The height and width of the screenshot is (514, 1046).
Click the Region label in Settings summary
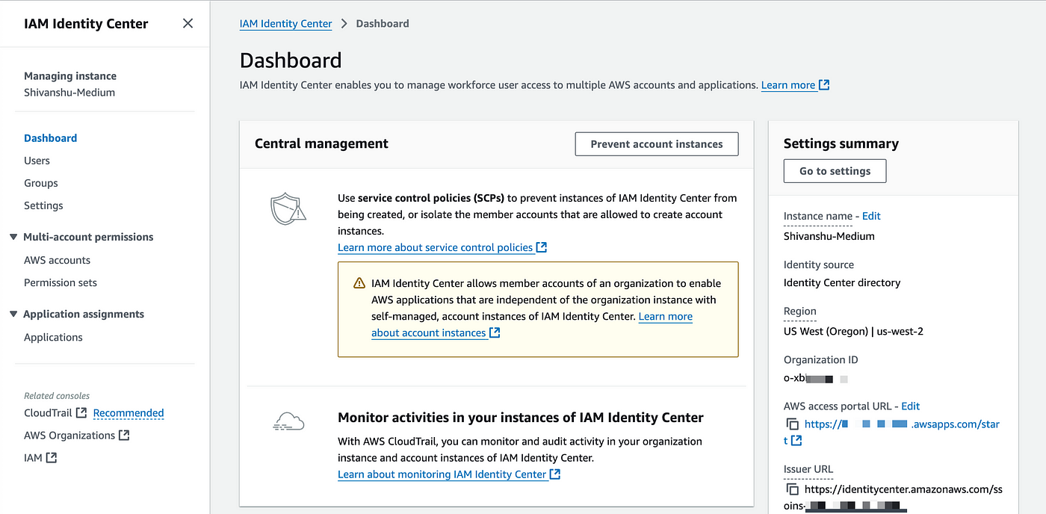click(x=800, y=312)
